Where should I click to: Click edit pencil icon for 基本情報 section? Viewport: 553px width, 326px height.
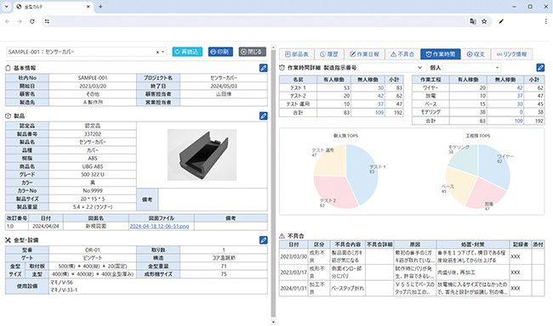pyautogui.click(x=263, y=68)
